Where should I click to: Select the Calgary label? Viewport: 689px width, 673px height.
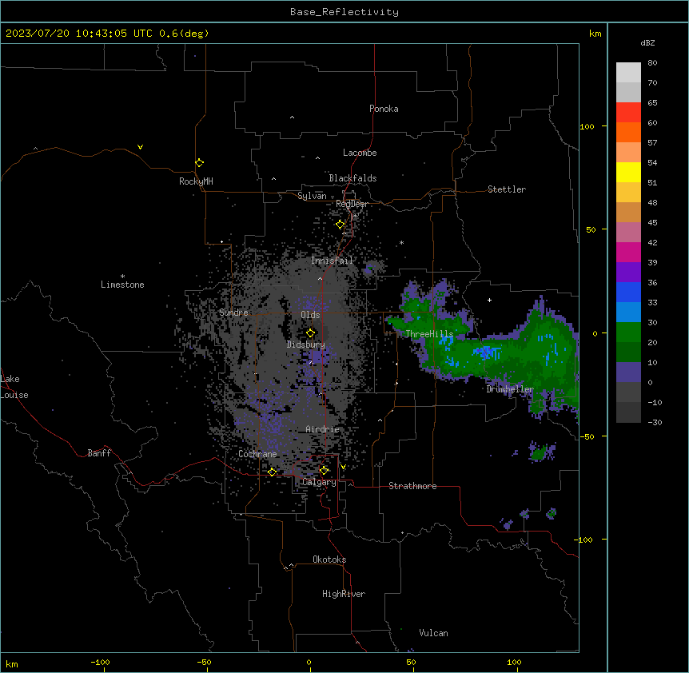coord(320,482)
